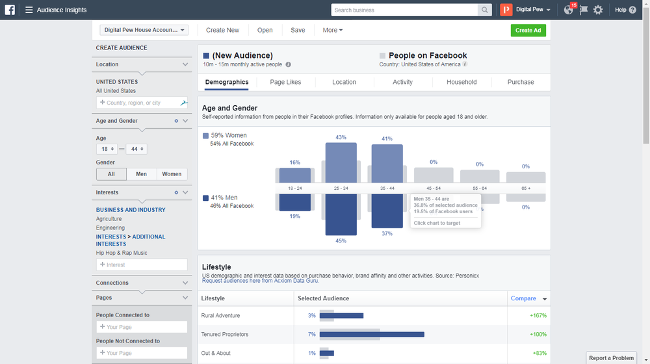Click Your Page field under People Not Connected to
The height and width of the screenshot is (364, 650).
142,353
